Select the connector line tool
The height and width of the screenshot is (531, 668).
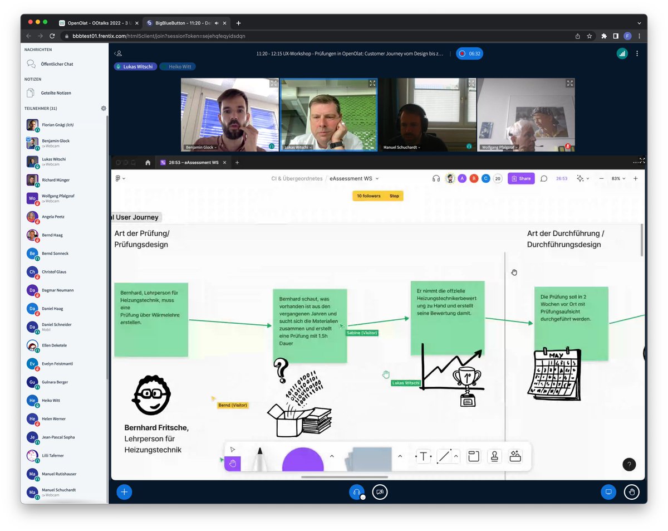[444, 456]
